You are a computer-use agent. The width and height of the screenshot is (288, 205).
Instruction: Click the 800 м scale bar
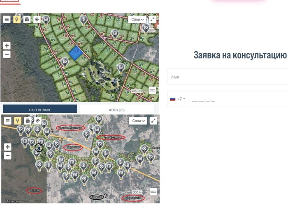137,192
